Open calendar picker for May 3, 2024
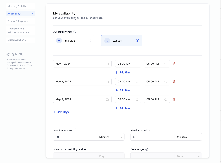This screenshot has width=221, height=163. 108,100
